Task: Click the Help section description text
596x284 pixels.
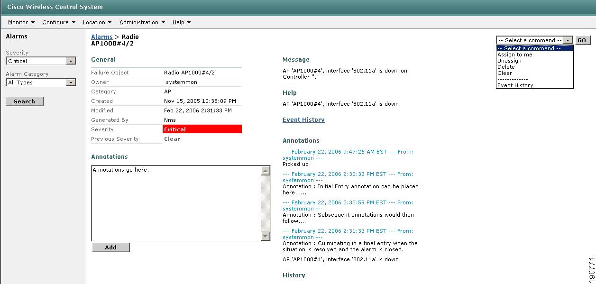Action: (341, 104)
